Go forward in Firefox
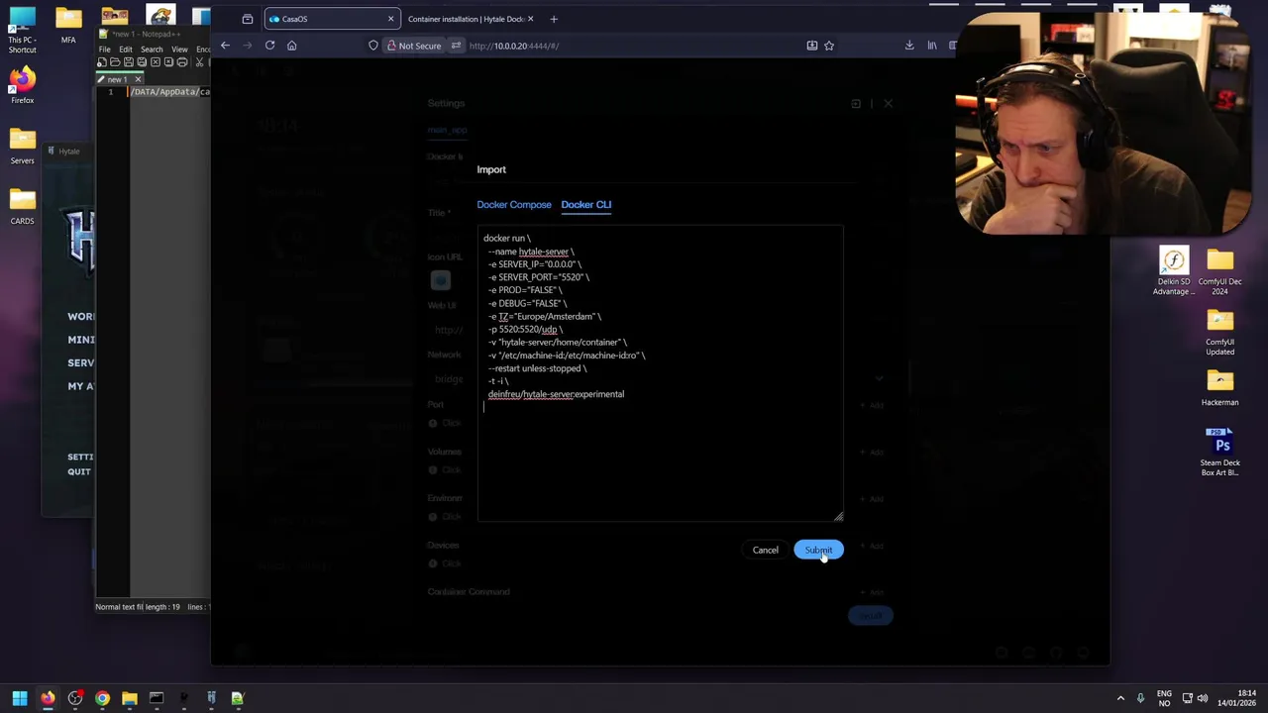Image resolution: width=1268 pixels, height=713 pixels. pyautogui.click(x=248, y=46)
